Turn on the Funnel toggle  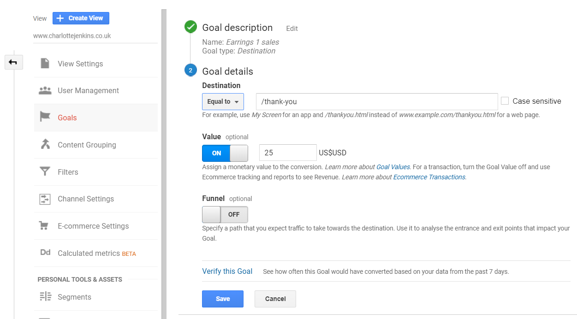(225, 214)
